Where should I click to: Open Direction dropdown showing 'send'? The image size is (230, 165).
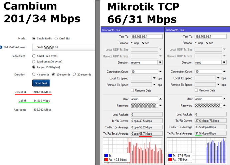224,62
